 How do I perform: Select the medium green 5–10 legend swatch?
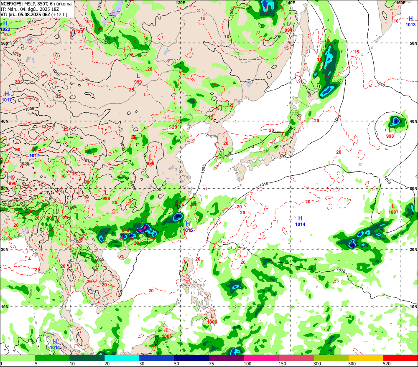(x=52, y=358)
